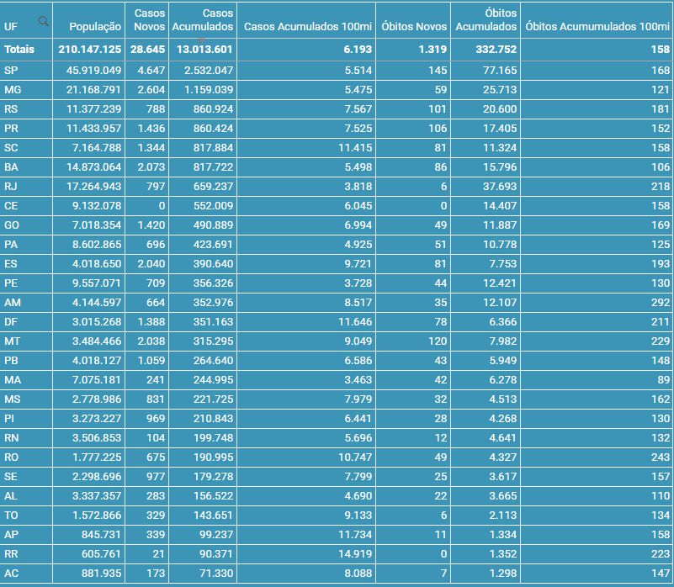Select the Totais row label

(19, 50)
